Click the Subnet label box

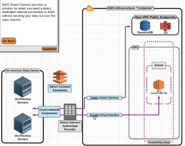(x=159, y=65)
